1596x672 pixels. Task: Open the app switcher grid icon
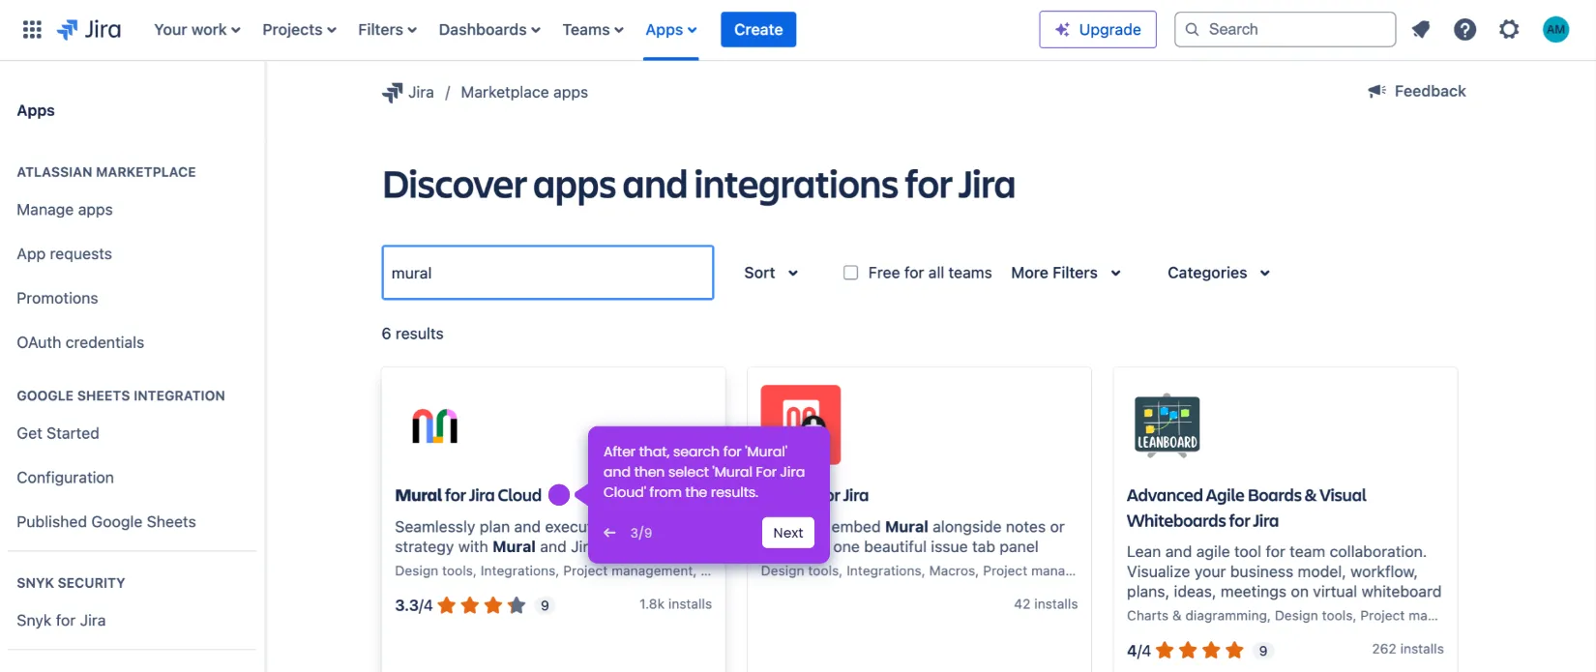[32, 30]
